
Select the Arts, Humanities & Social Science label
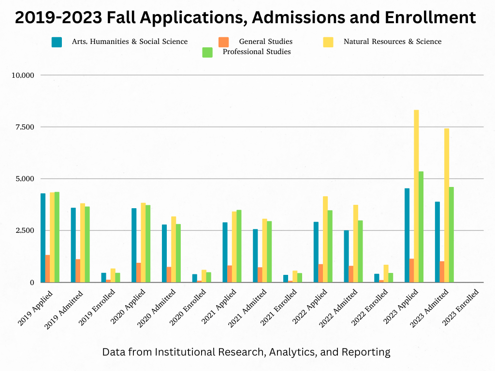[x=129, y=42]
